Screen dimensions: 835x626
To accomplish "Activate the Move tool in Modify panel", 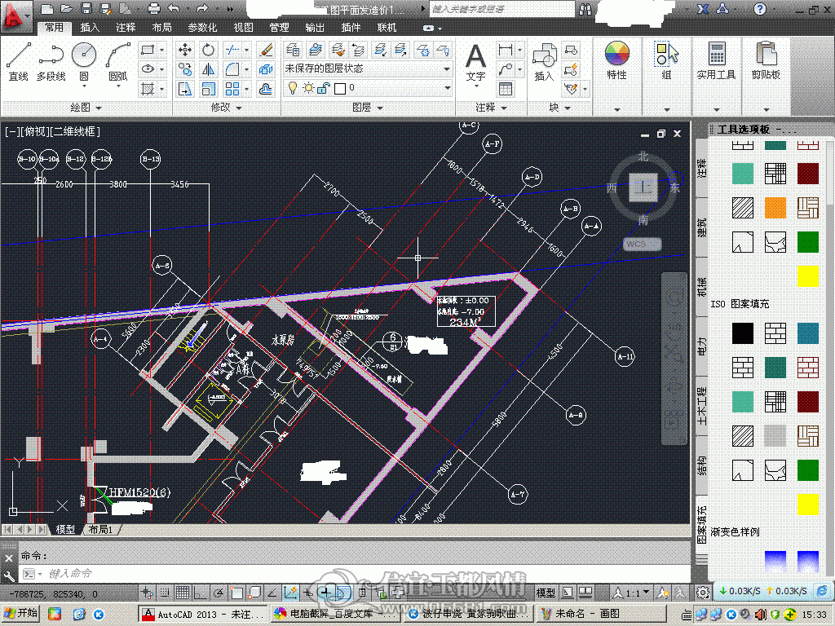I will (185, 50).
